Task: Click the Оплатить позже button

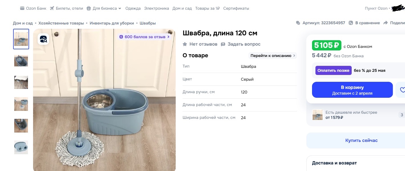Action: [x=333, y=70]
